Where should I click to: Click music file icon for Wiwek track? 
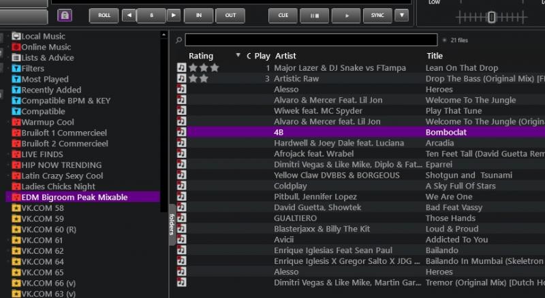[181, 110]
